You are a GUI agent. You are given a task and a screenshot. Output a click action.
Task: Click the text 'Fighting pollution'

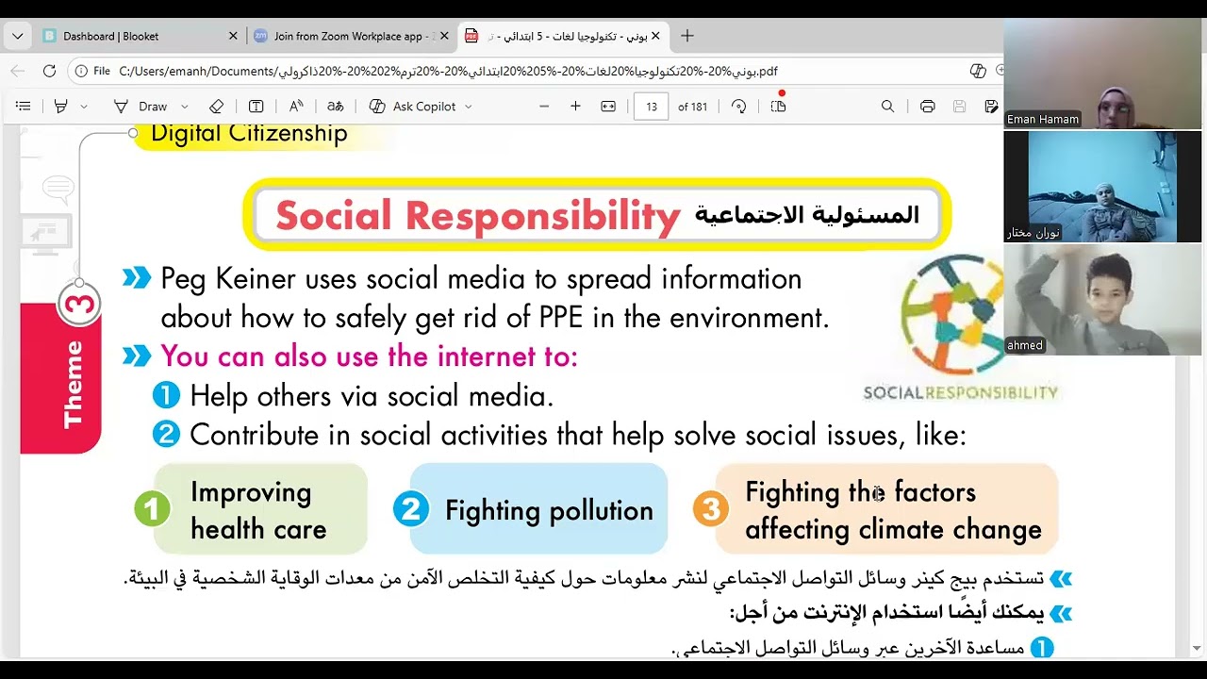pos(549,510)
